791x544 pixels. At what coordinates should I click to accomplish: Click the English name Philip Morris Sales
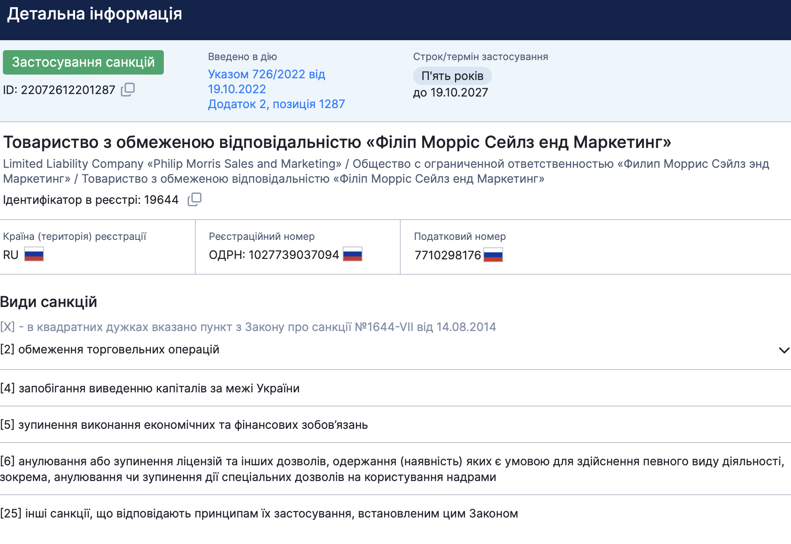tap(172, 164)
